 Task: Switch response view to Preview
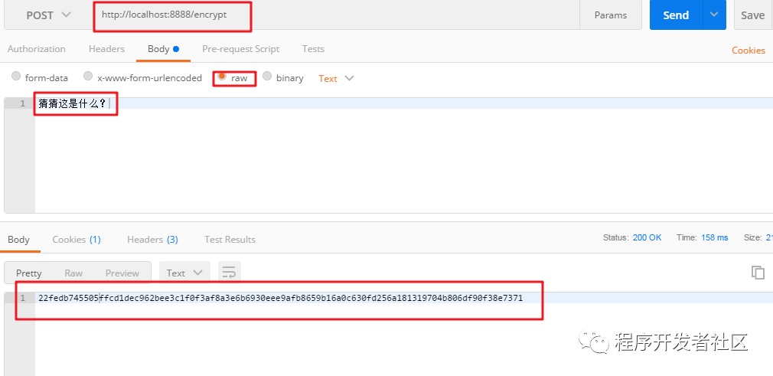tap(122, 273)
